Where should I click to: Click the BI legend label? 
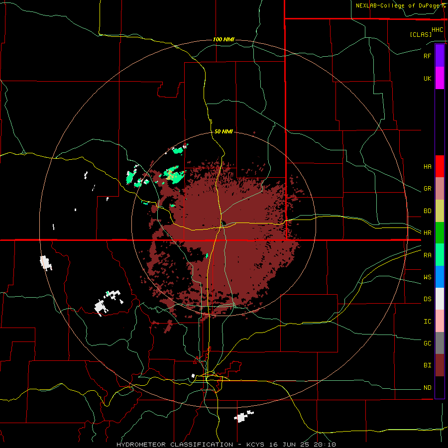(427, 365)
